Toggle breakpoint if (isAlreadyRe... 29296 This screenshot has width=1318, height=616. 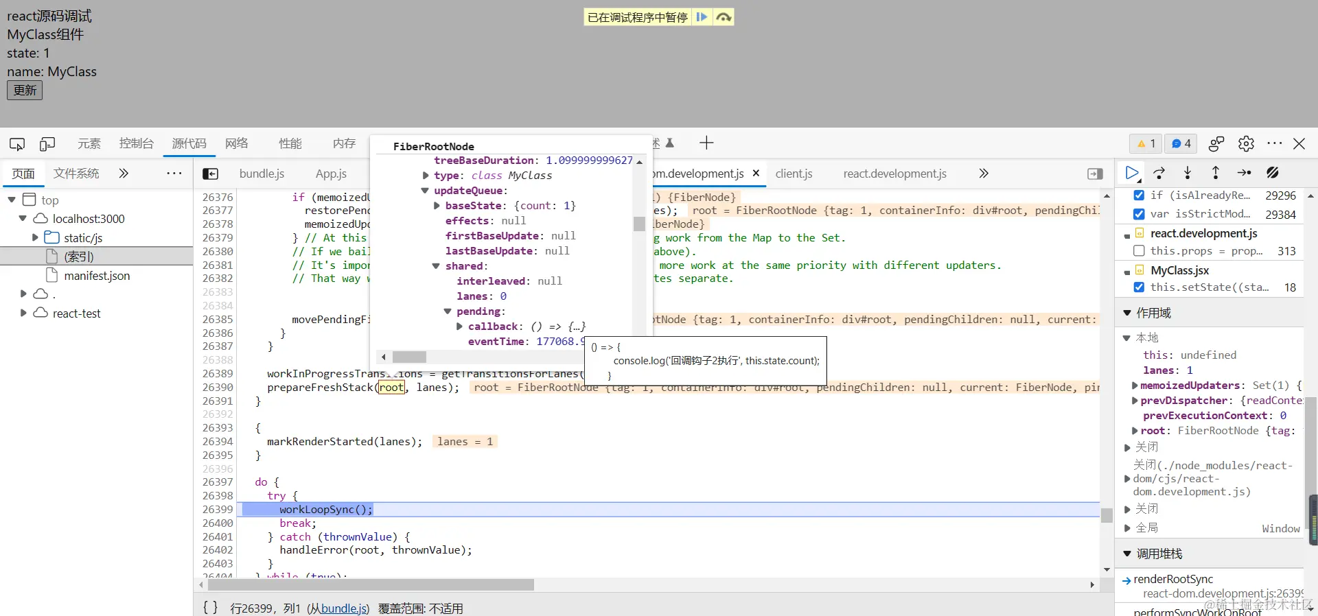[1139, 196]
